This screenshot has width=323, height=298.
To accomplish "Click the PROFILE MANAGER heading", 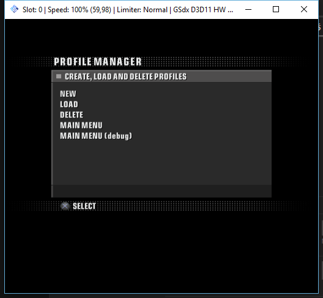I will 98,62.
